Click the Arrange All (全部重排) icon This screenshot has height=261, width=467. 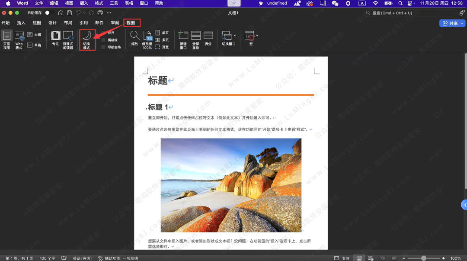(195, 35)
